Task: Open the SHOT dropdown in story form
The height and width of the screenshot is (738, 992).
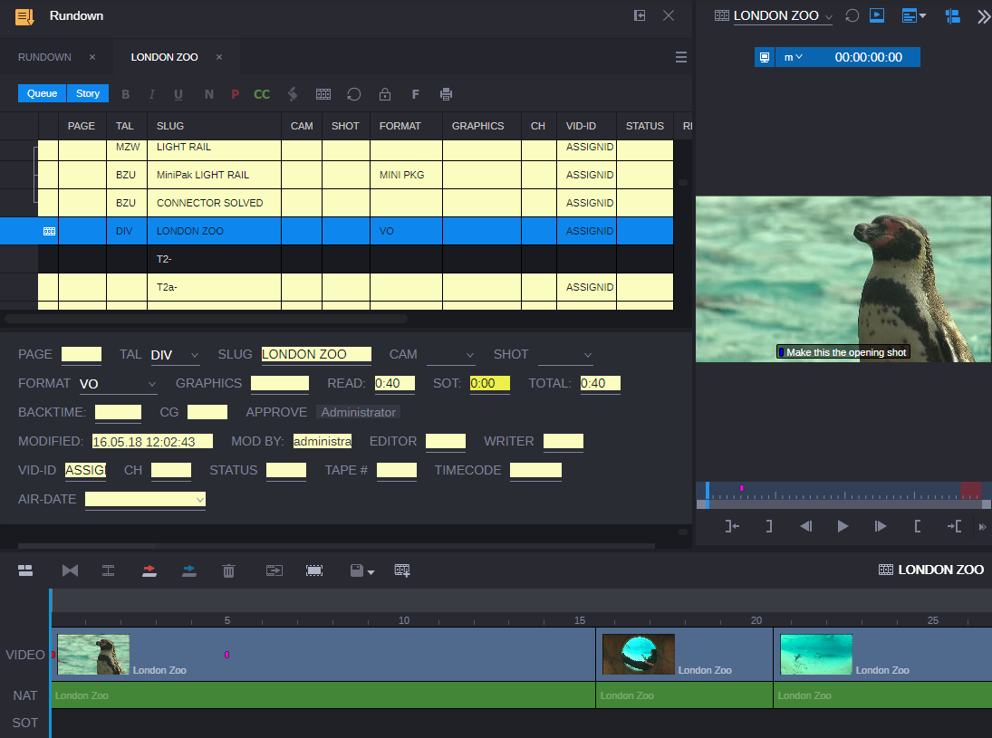Action: (x=565, y=355)
